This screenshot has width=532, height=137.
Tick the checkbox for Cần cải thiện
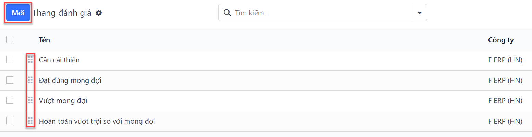coord(10,60)
